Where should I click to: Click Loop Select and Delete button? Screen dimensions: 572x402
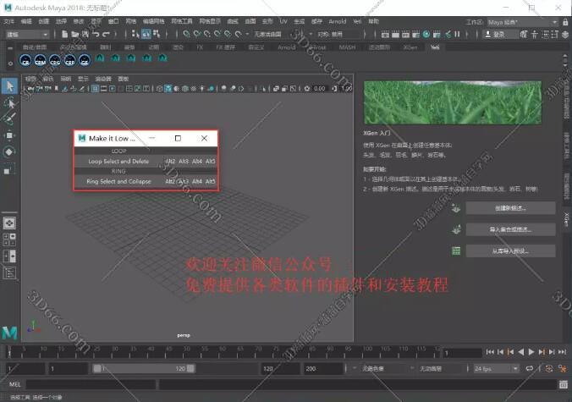(118, 161)
